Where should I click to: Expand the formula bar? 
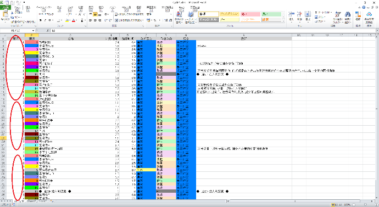[377, 31]
